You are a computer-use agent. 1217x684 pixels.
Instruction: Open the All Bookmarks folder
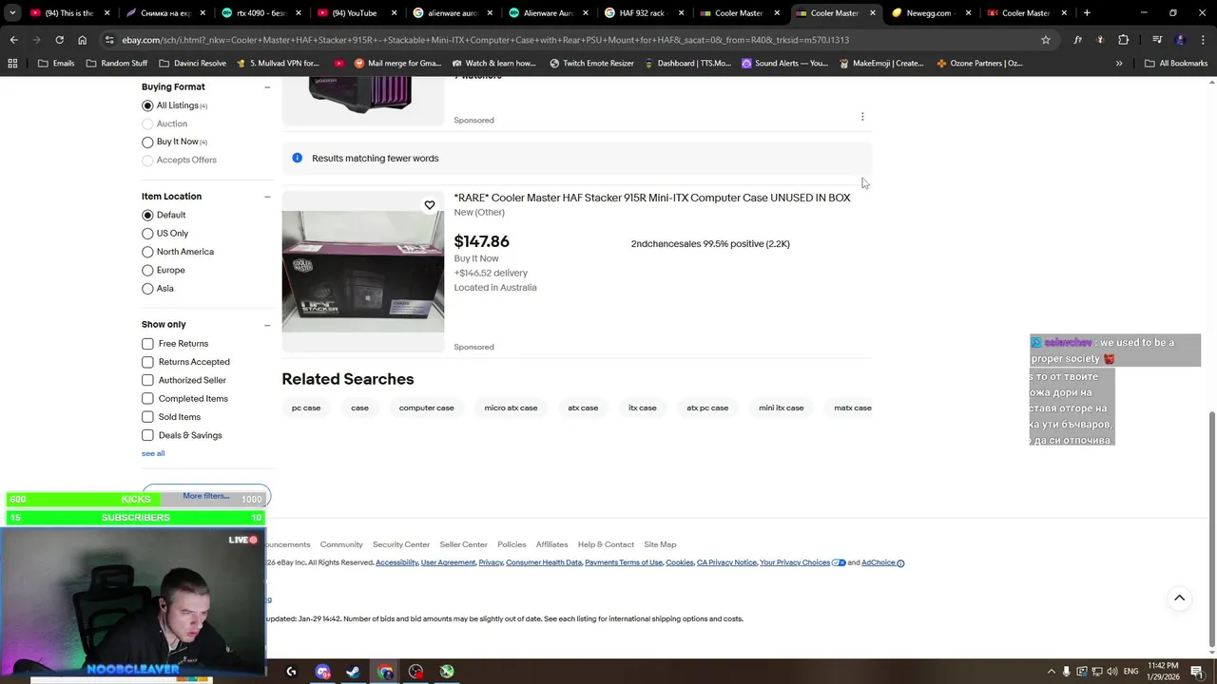[x=1175, y=64]
